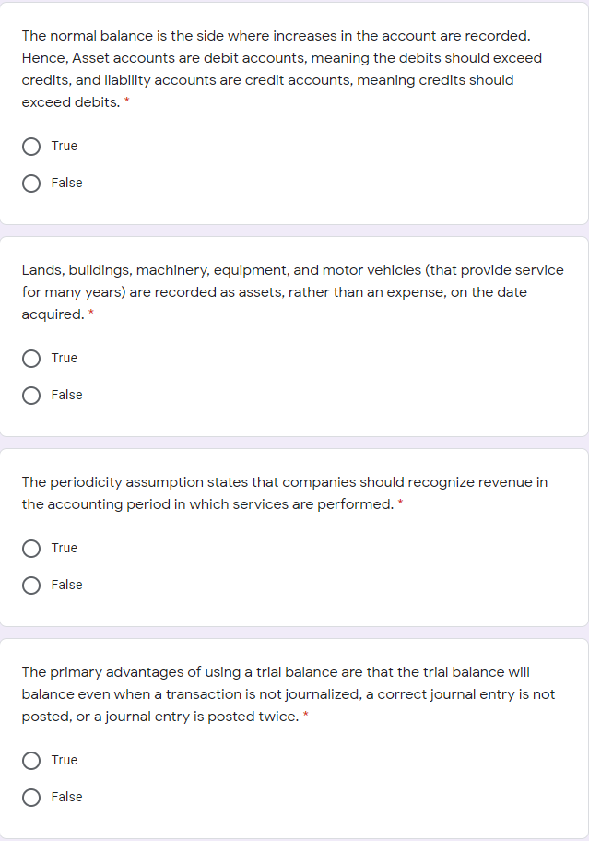Mark True for the periodicity assumption question
Image resolution: width=589 pixels, height=841 pixels.
(x=31, y=549)
